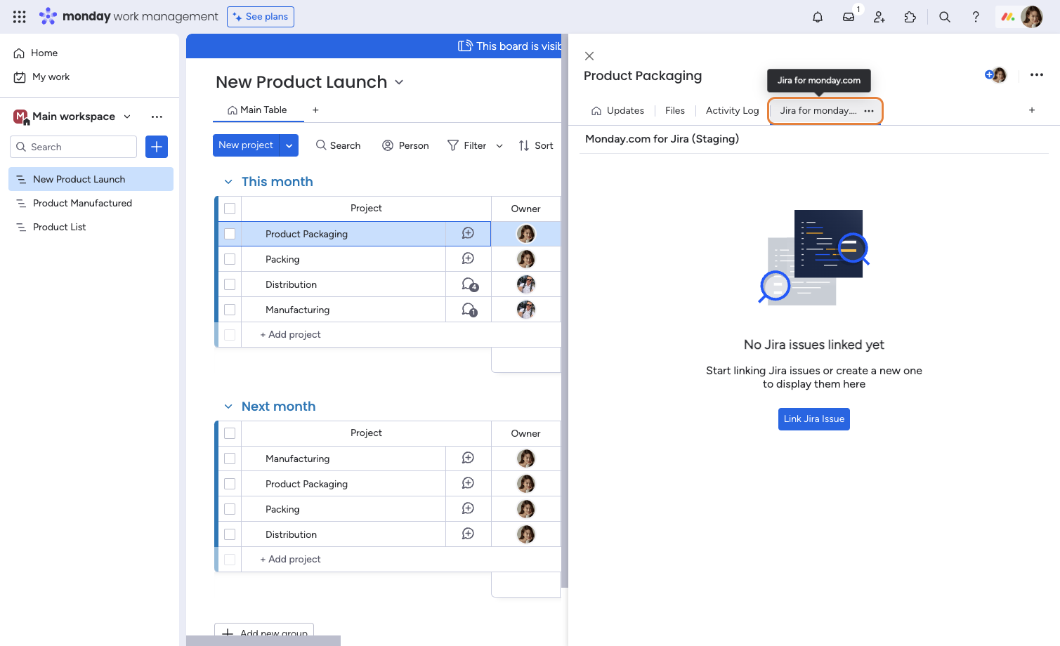Image resolution: width=1060 pixels, height=646 pixels.
Task: Check the Packing row in Next month
Action: (230, 509)
